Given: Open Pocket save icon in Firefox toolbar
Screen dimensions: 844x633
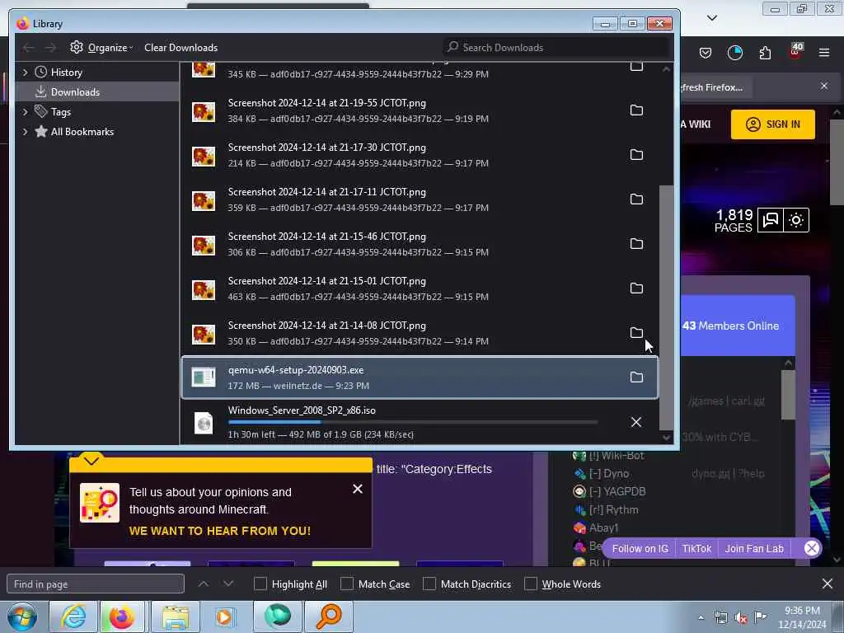Looking at the screenshot, I should [x=706, y=53].
